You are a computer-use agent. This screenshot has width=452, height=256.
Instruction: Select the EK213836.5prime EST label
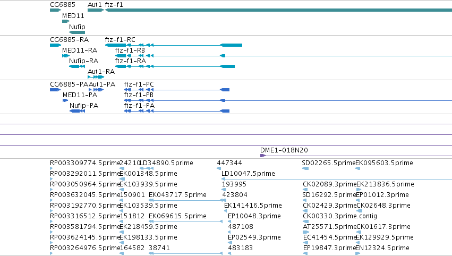click(x=386, y=184)
